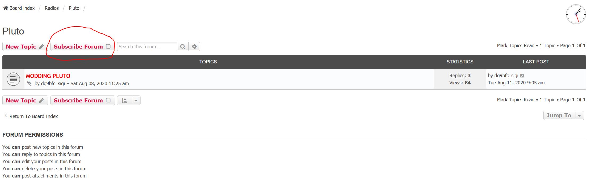
Task: Click the topic read-status icon for MODDING PLUTO
Action: pos(13,79)
